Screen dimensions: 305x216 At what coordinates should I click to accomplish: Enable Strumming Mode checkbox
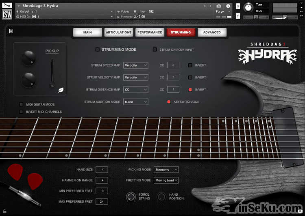click(x=97, y=50)
